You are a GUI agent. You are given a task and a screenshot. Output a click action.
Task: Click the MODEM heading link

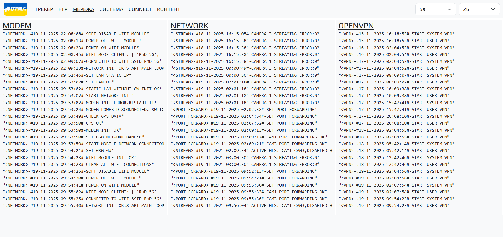[x=17, y=26]
